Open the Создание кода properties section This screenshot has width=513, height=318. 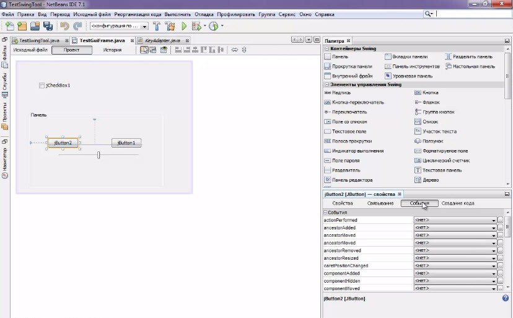[x=457, y=203]
